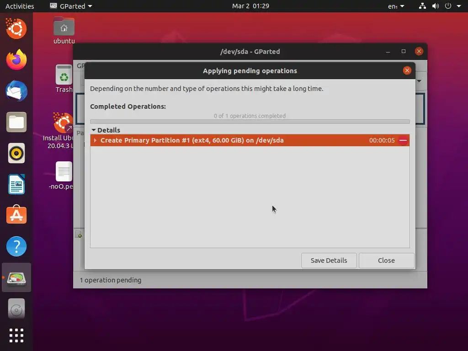Open the ubuntu home folder on the desktop

pos(64,31)
